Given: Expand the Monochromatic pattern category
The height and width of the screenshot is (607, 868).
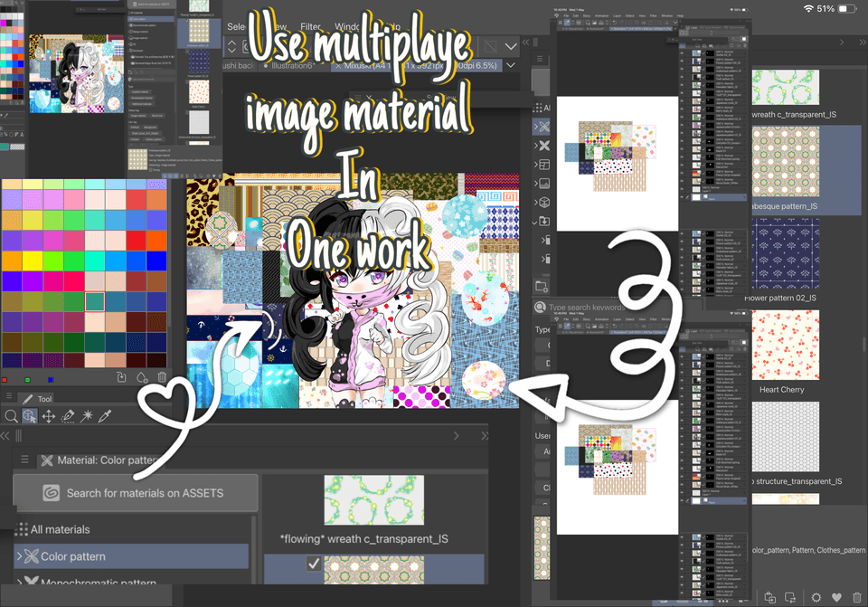Looking at the screenshot, I should pyautogui.click(x=18, y=583).
